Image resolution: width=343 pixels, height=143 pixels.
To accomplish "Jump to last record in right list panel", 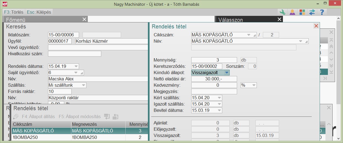I will pos(331,72).
